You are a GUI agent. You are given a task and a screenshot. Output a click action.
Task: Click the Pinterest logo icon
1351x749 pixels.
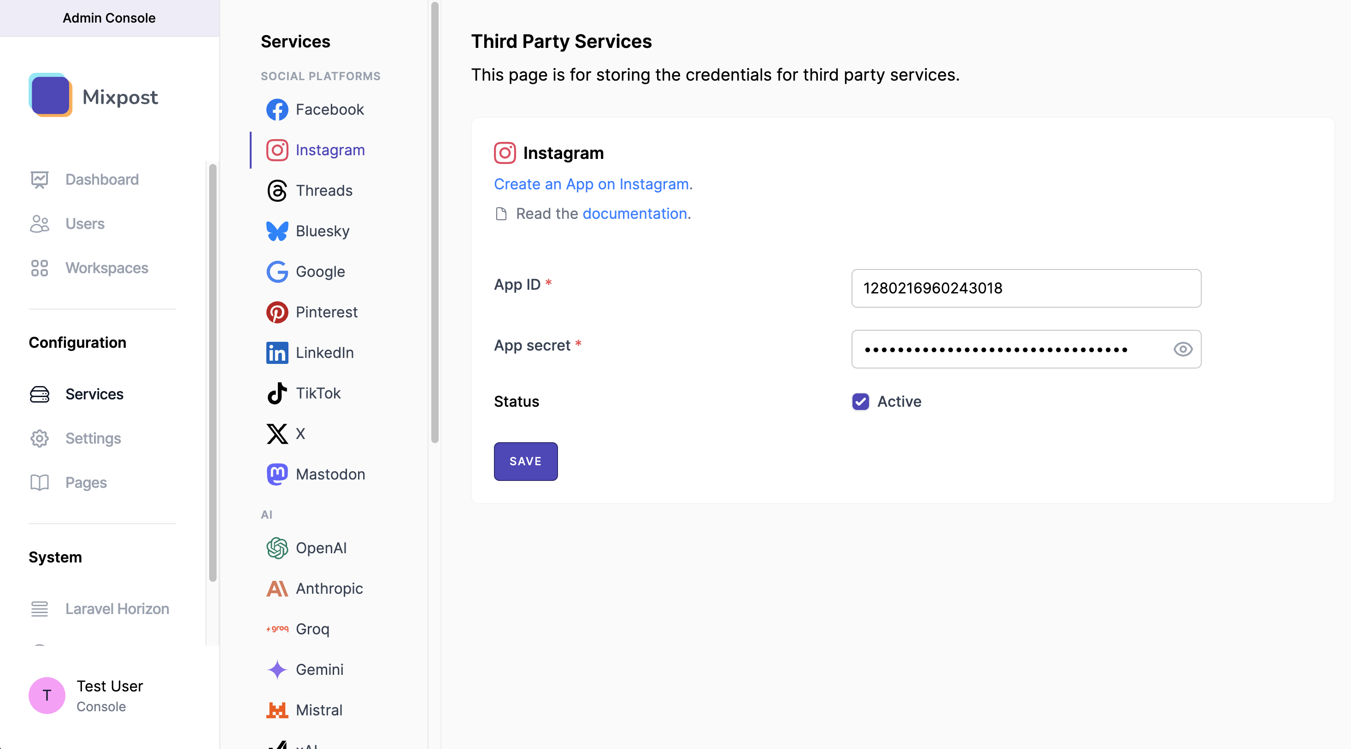point(277,312)
